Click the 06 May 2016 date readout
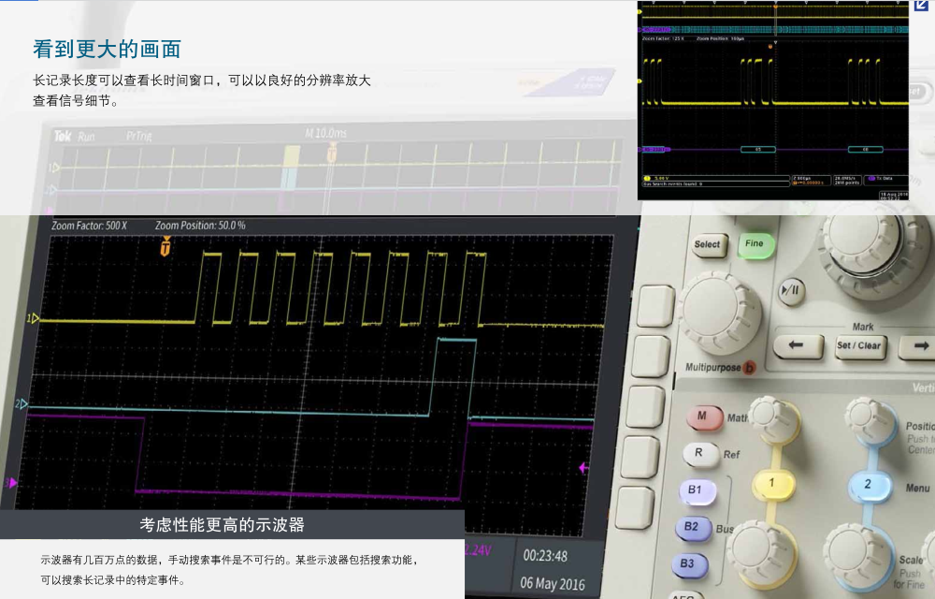This screenshot has height=599, width=935. [x=553, y=583]
